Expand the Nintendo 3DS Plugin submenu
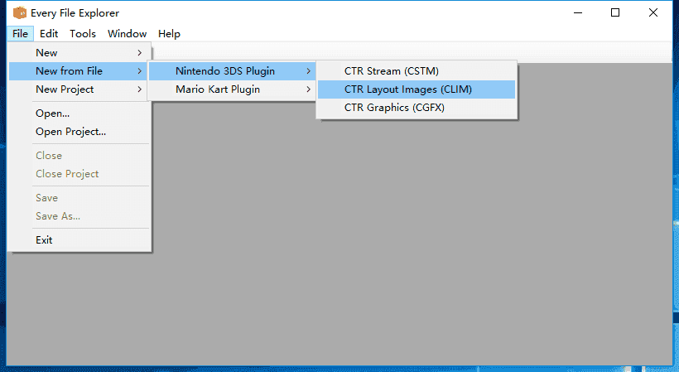Image resolution: width=679 pixels, height=372 pixels. (x=232, y=71)
